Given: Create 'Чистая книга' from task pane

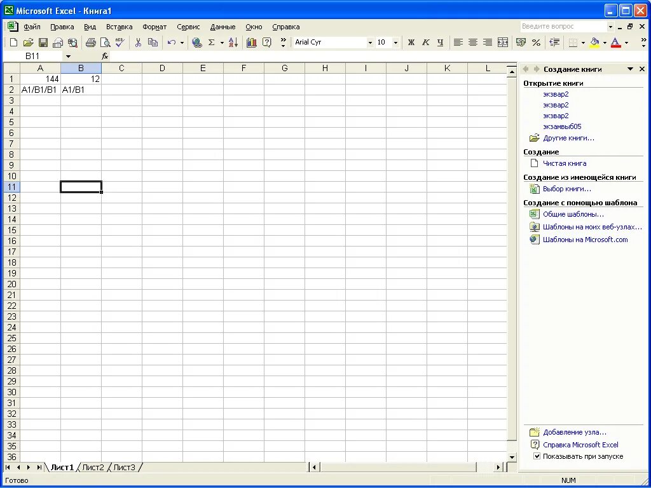Looking at the screenshot, I should (x=565, y=163).
